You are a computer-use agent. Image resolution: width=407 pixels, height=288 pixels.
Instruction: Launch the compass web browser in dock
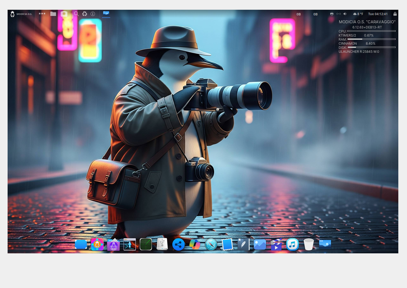211,245
